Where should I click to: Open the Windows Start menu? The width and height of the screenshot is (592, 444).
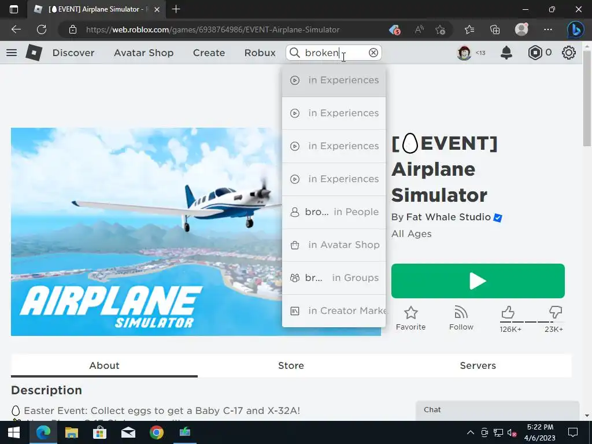coord(14,432)
